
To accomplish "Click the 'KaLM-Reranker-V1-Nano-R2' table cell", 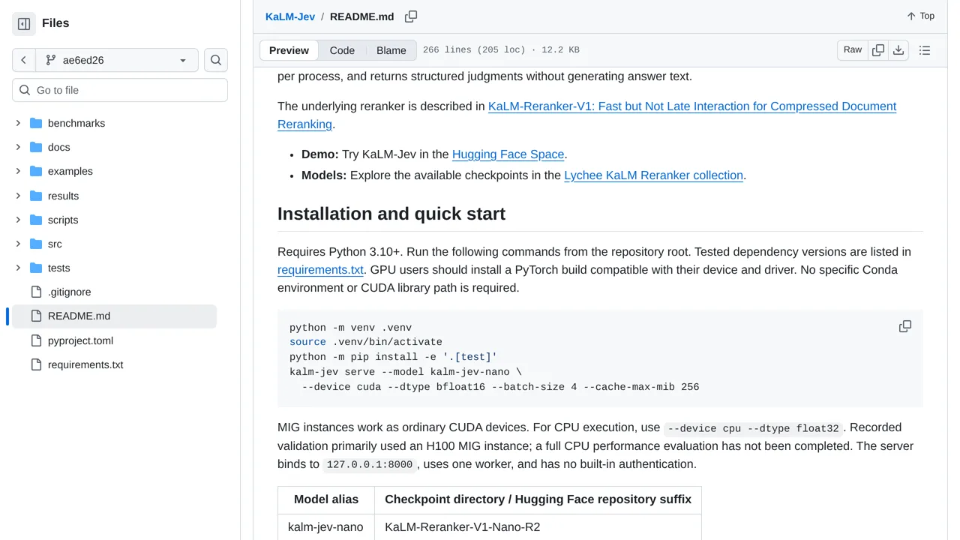I will [x=538, y=527].
